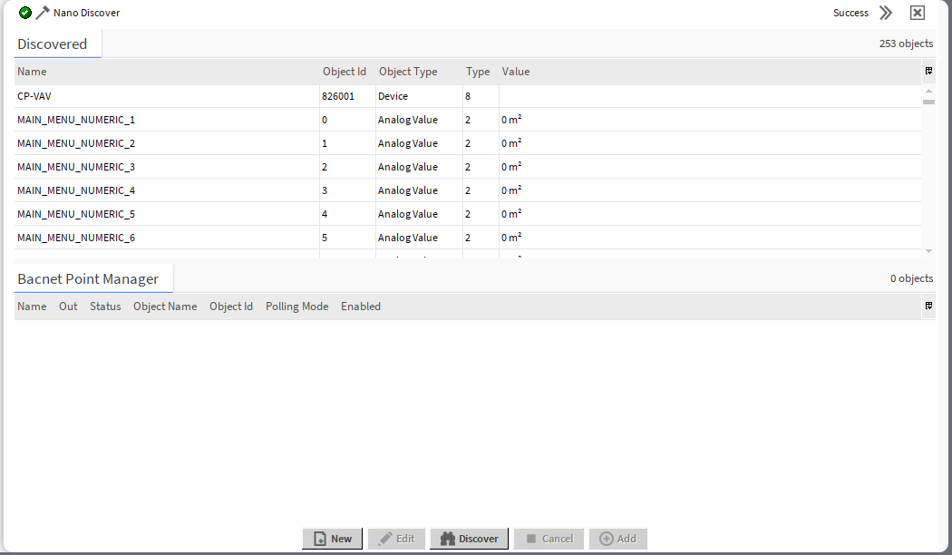Click the Nano Discover hammer icon
952x555 pixels.
(42, 13)
